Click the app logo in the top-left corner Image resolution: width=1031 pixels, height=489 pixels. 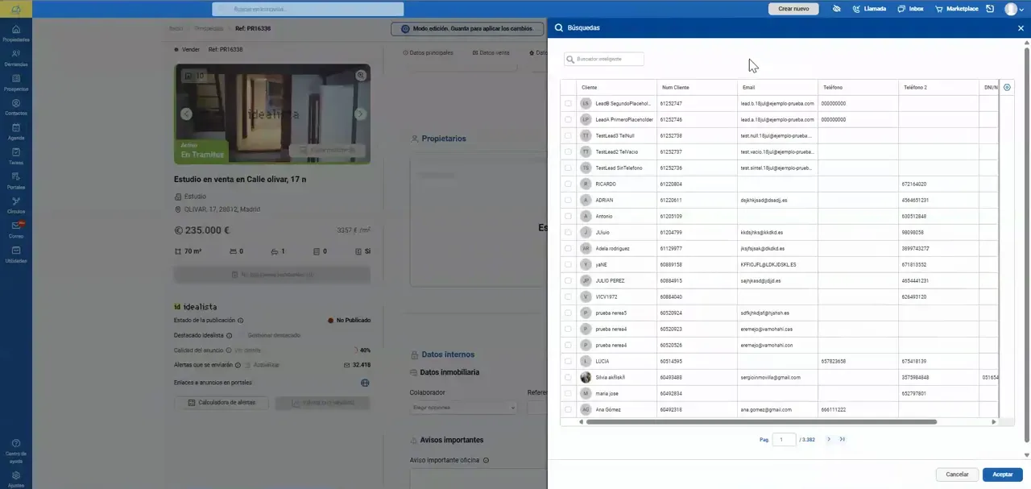(16, 9)
